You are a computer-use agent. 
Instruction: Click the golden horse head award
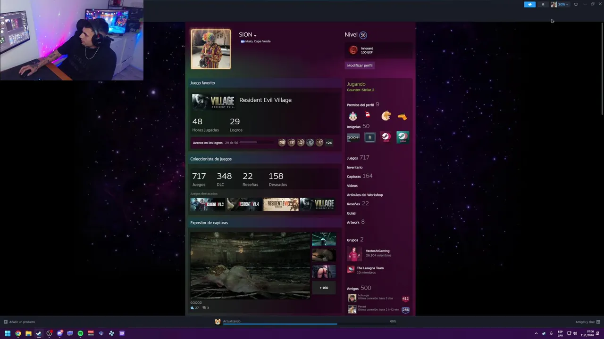tap(386, 116)
